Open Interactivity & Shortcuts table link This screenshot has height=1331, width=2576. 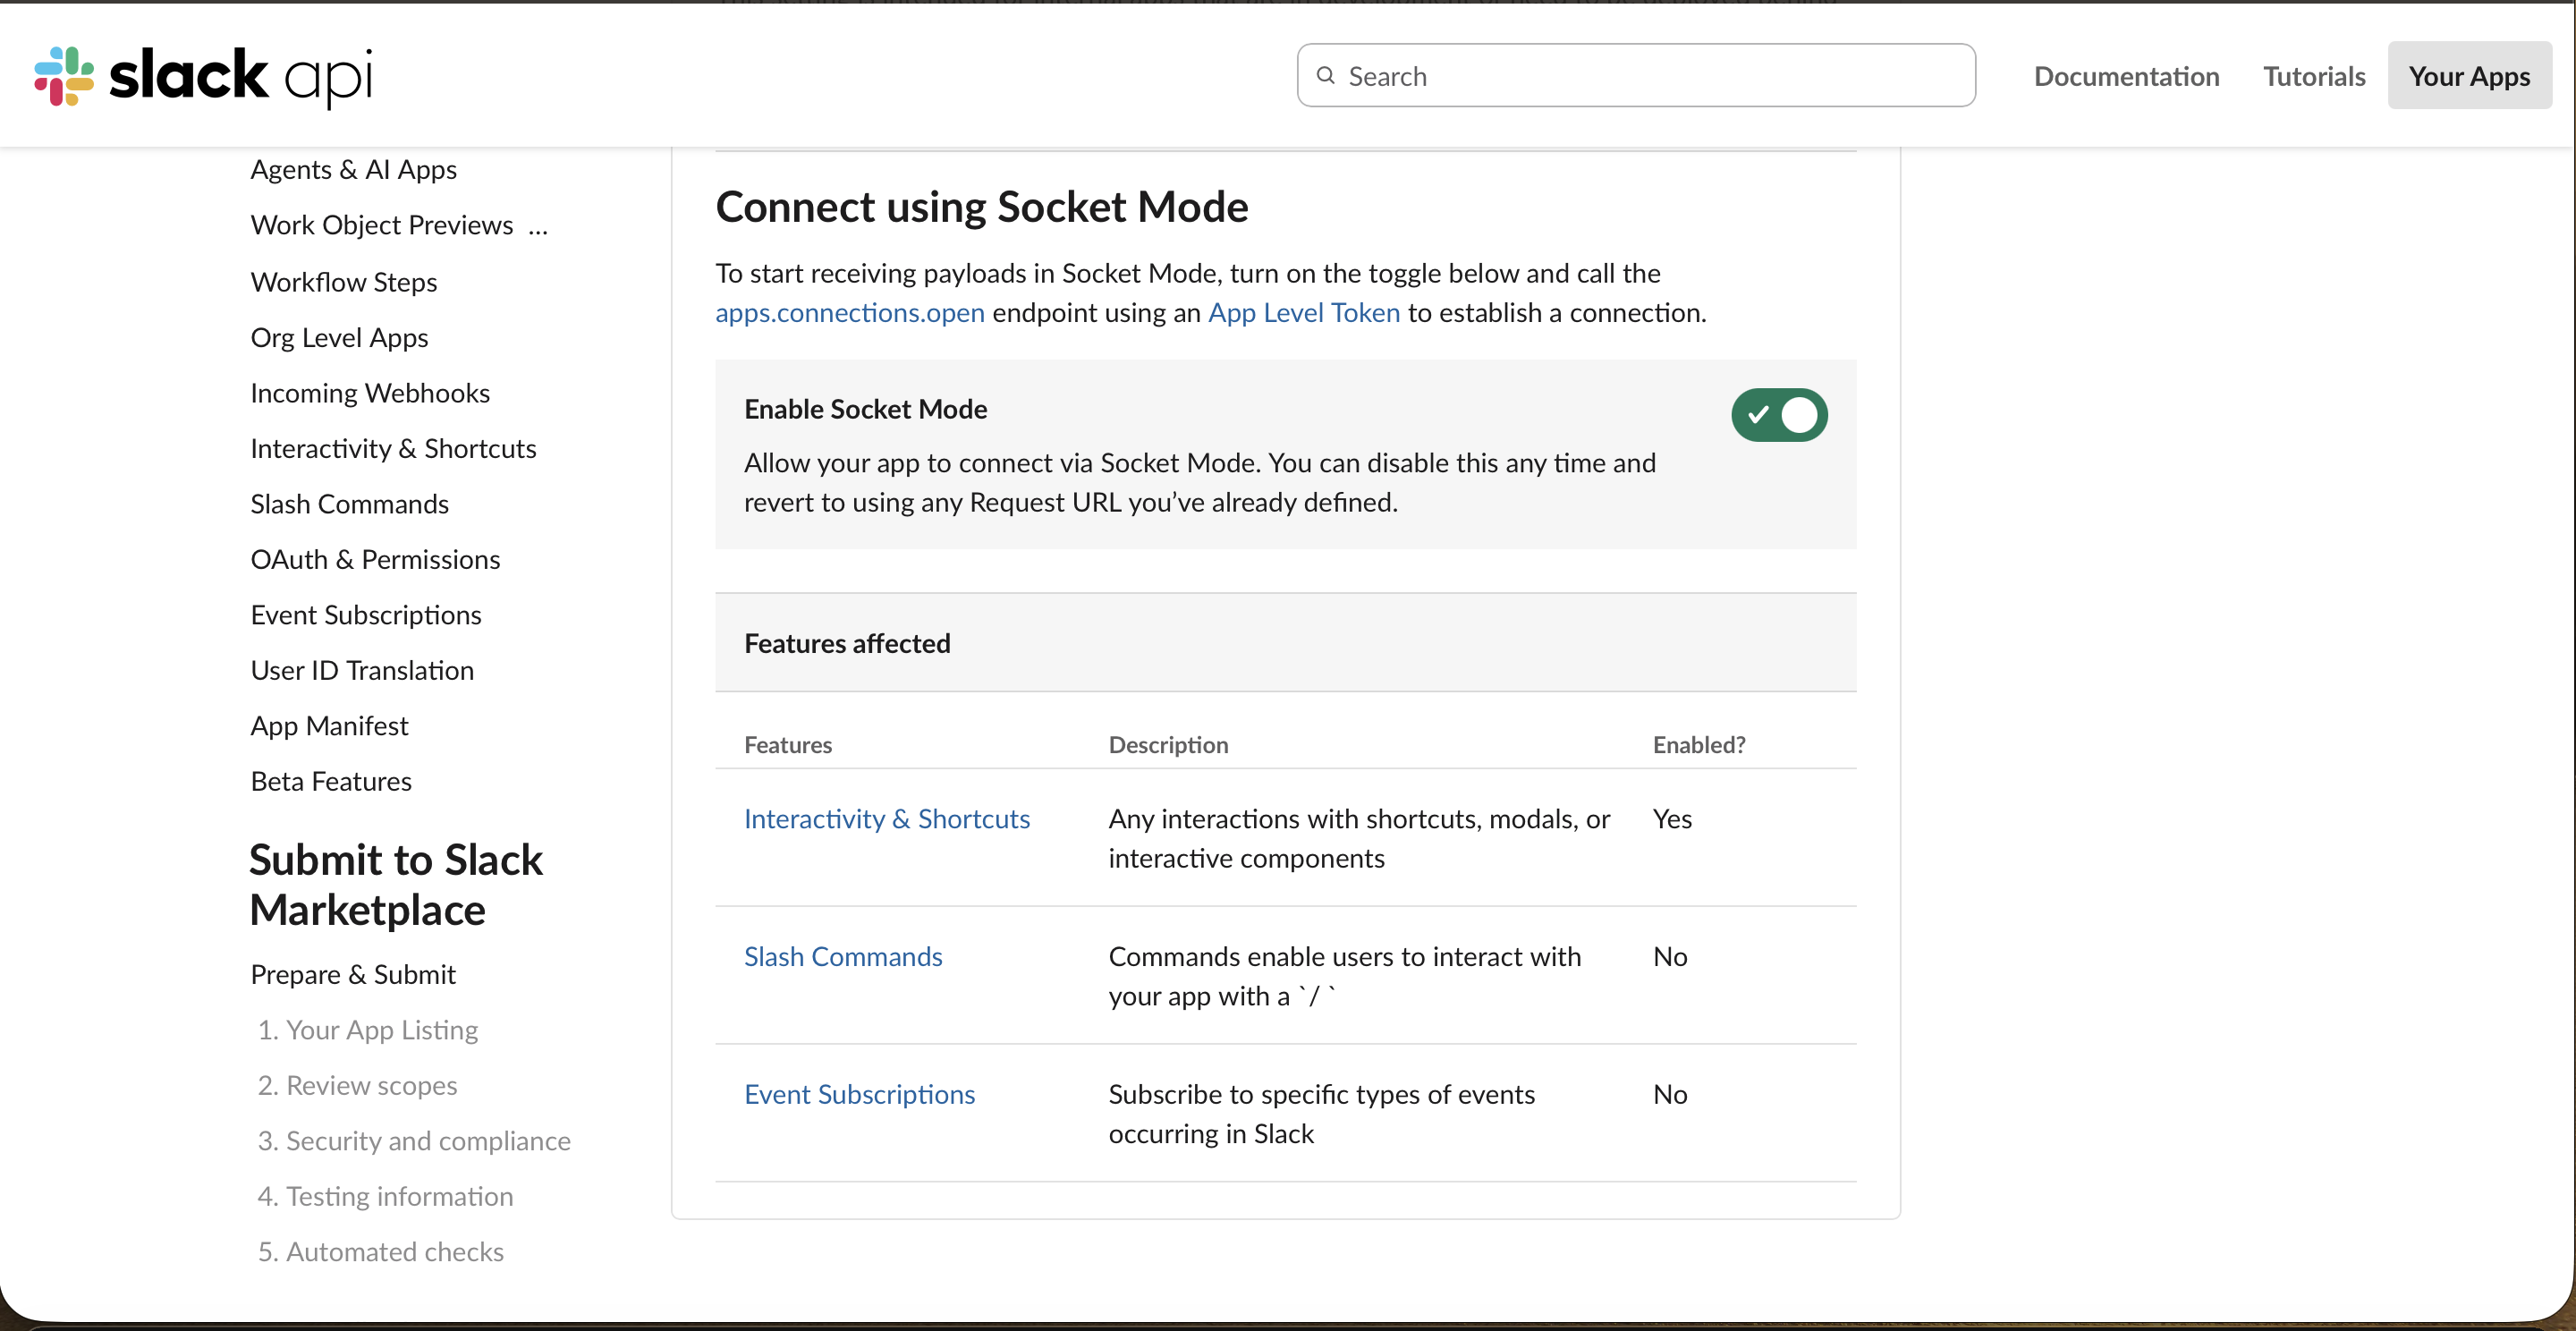point(887,819)
